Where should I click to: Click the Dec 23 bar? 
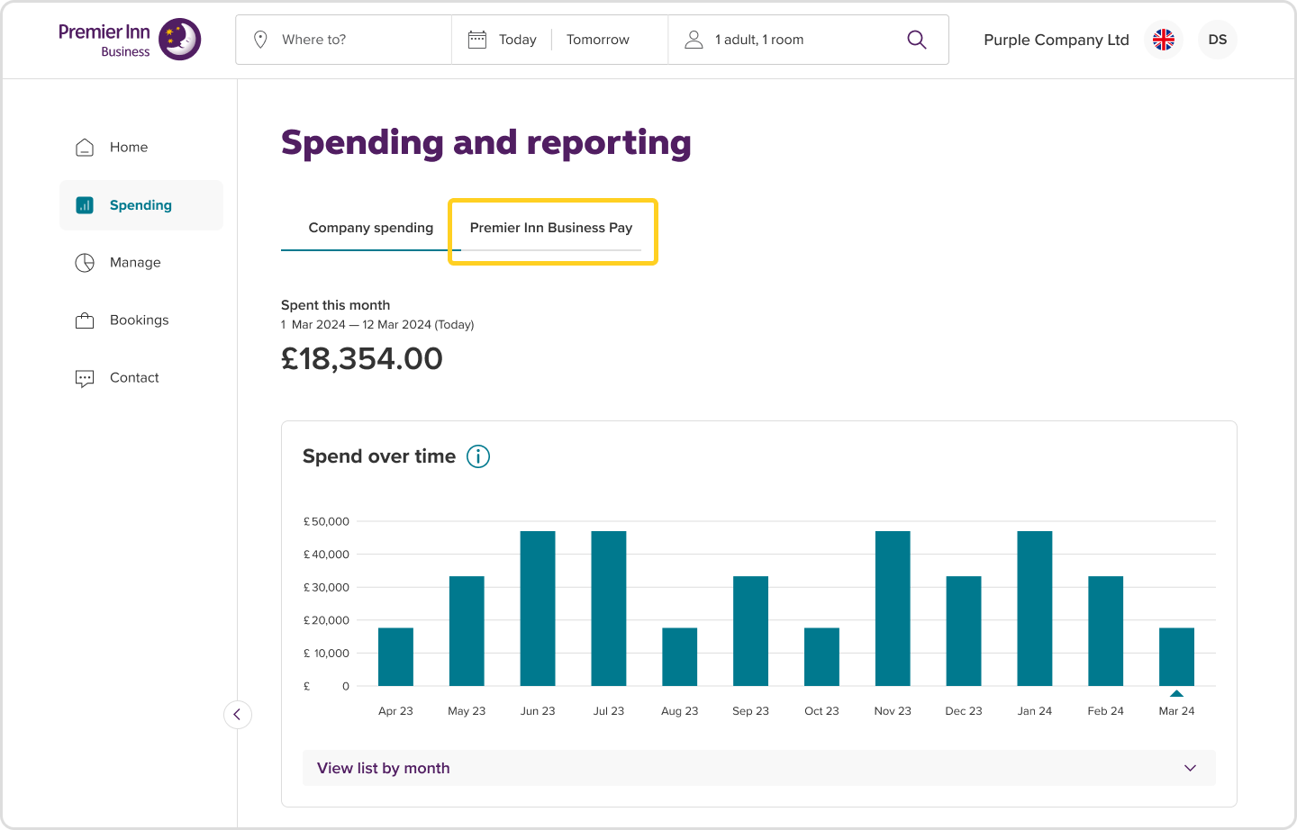[964, 631]
